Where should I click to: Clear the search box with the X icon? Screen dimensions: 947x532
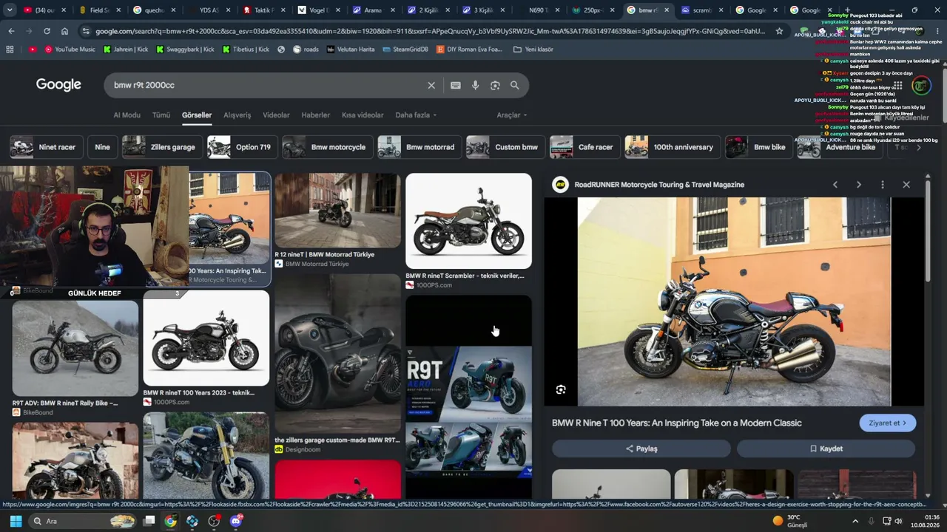pos(431,85)
